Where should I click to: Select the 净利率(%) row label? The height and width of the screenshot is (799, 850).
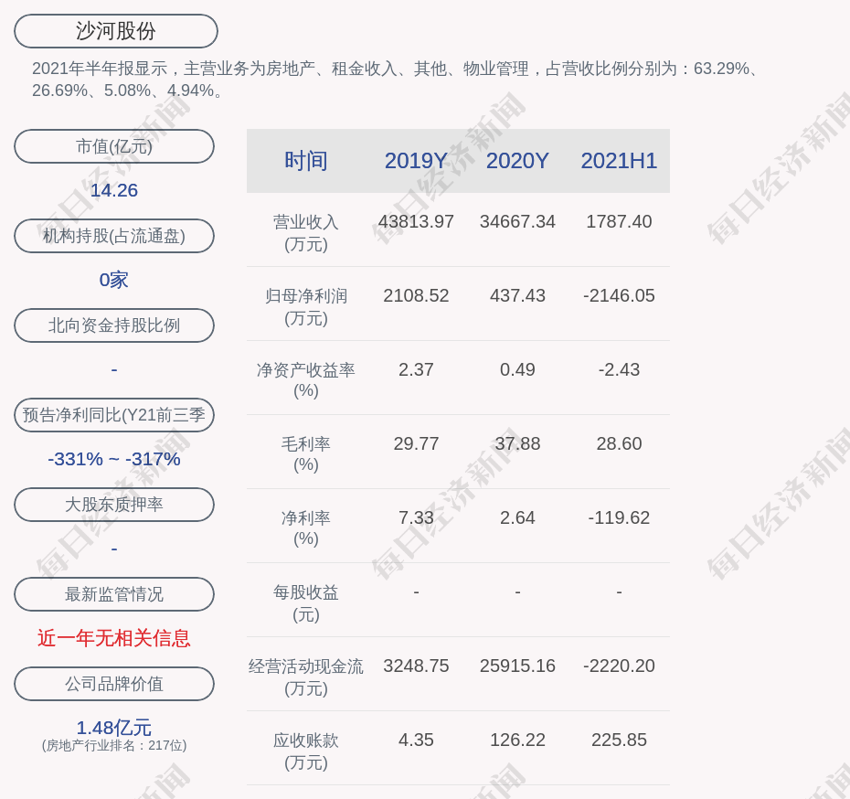(306, 528)
